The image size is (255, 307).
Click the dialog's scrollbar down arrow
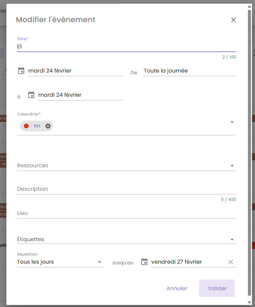point(249,303)
